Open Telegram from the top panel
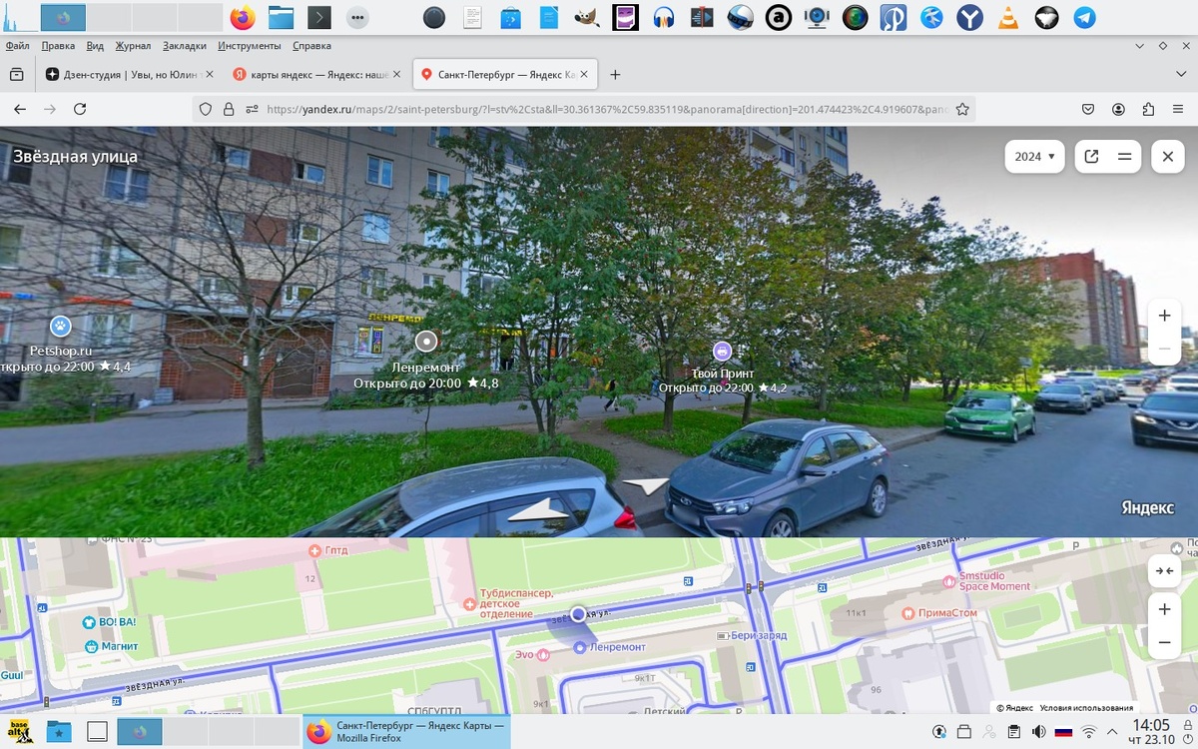This screenshot has width=1198, height=749. pyautogui.click(x=1084, y=17)
